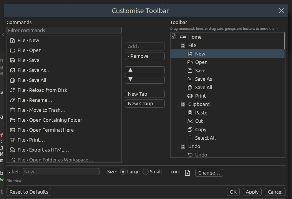The image size is (292, 199).
Task: Click the File group grid icon in Toolbar tree
Action: pos(183,46)
